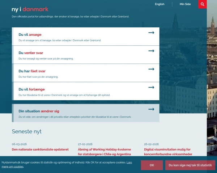Image resolution: width=217 pixels, height=173 pixels.
Task: Click the arrow on Din situation ændrer sig
Action: [151, 109]
